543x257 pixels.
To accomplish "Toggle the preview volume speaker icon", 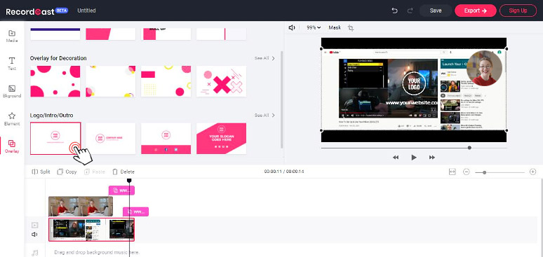I will point(292,28).
